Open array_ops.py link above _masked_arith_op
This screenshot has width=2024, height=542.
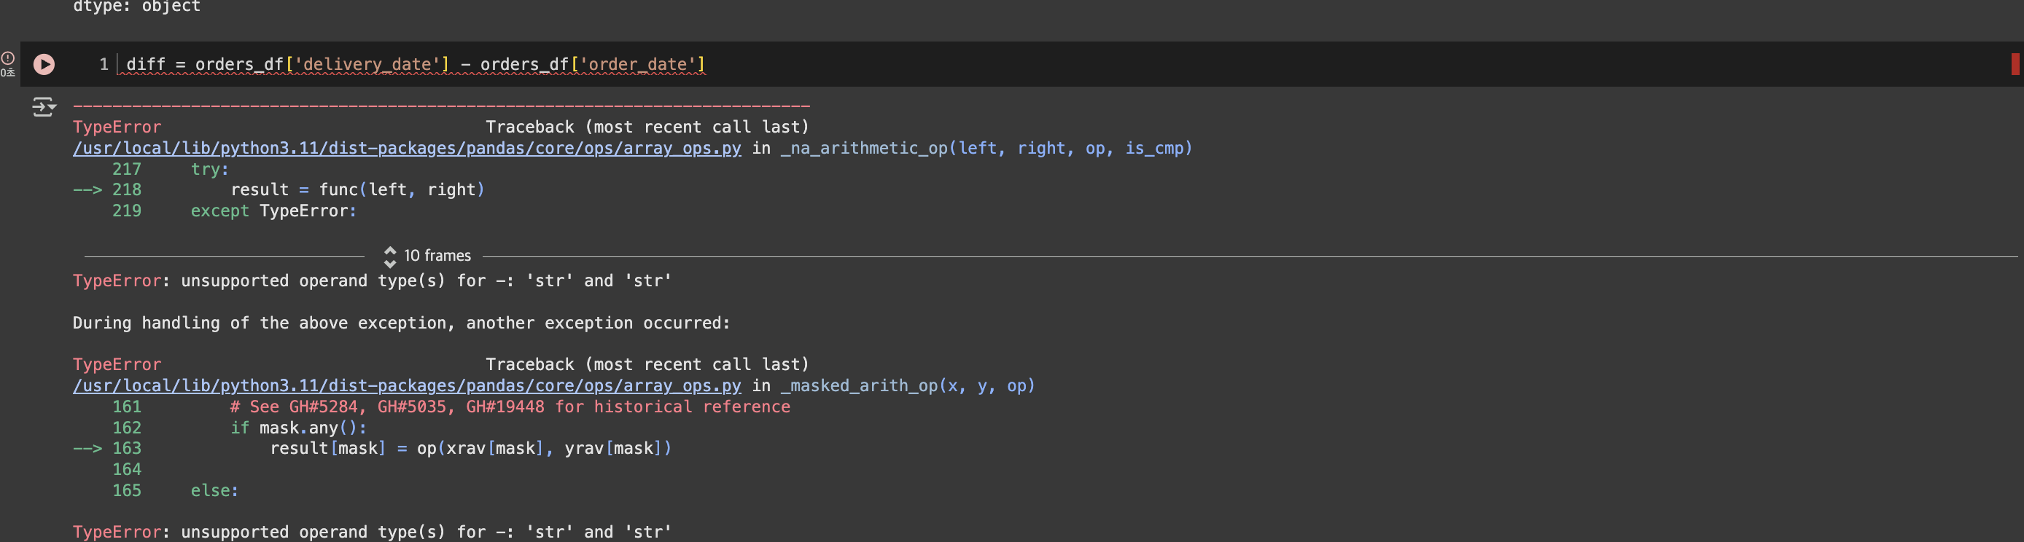click(407, 385)
